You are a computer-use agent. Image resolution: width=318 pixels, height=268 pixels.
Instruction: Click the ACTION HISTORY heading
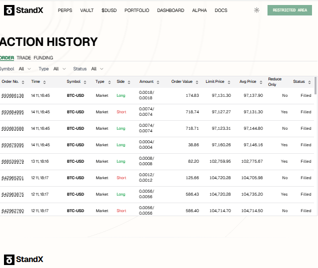[x=48, y=42]
